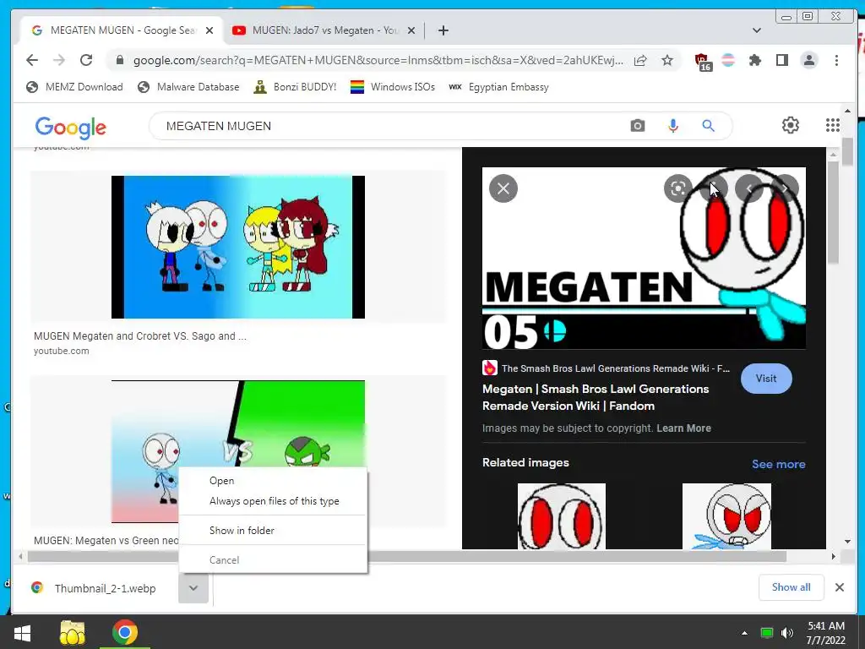Click Show all downloads

pyautogui.click(x=791, y=587)
